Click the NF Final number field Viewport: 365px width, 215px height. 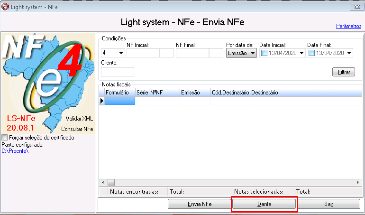point(192,53)
